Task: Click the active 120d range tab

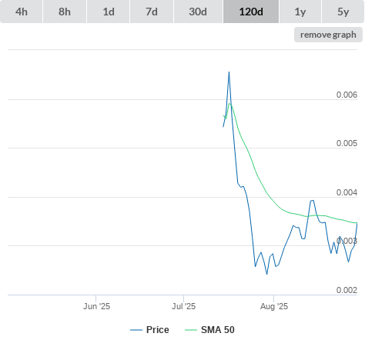Action: tap(251, 12)
